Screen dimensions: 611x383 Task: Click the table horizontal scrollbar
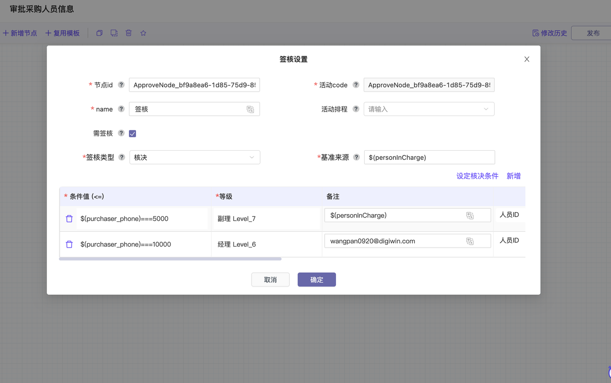coord(170,259)
